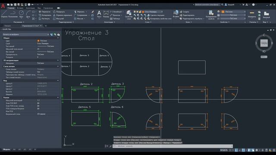Viewport: 276px width, 155px height.
Task: Select the Полилиния (Polyline) tool
Action: click(x=13, y=14)
